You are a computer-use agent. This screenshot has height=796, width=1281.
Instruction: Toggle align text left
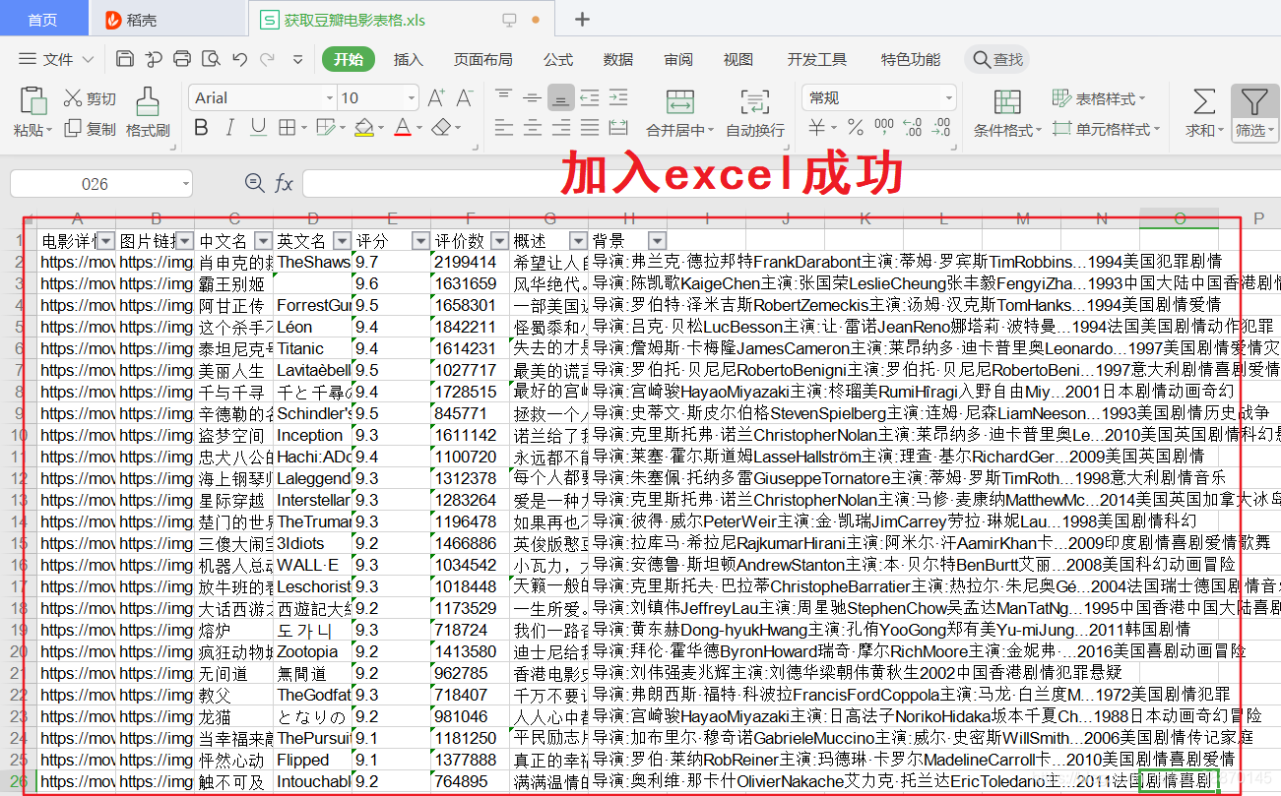[504, 128]
